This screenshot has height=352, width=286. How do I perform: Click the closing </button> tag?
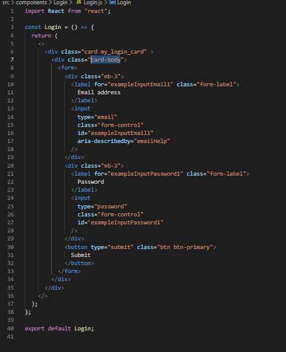pos(79,263)
